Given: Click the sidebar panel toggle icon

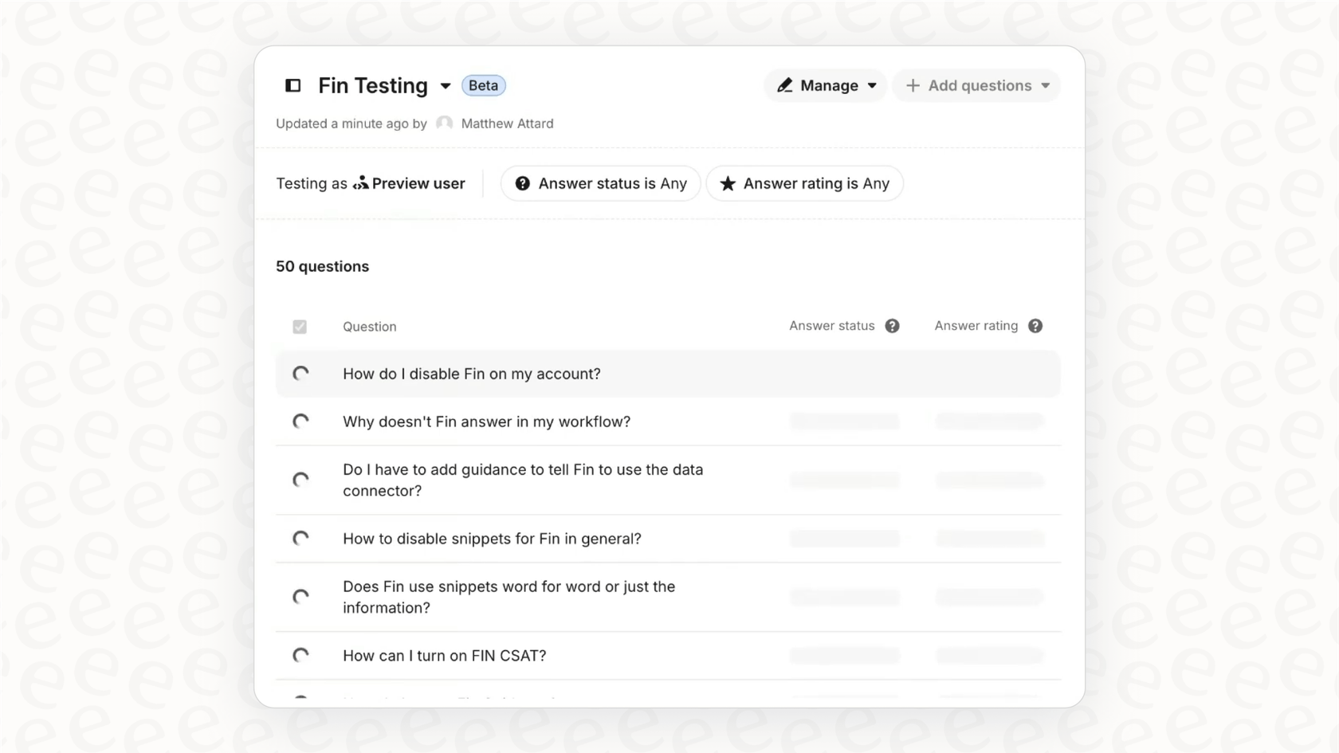Looking at the screenshot, I should coord(293,85).
